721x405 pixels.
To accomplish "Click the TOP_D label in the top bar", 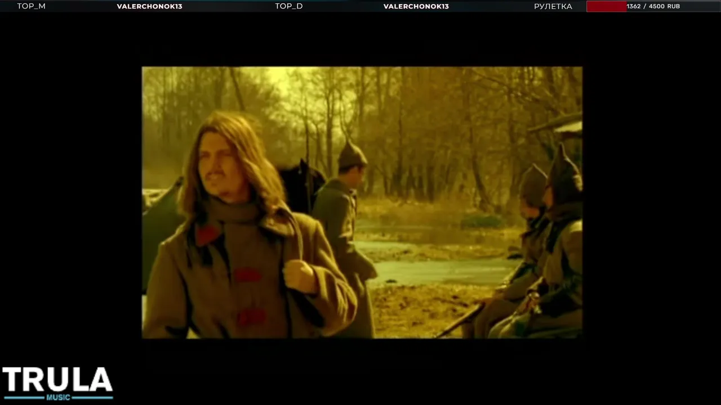I will [289, 6].
